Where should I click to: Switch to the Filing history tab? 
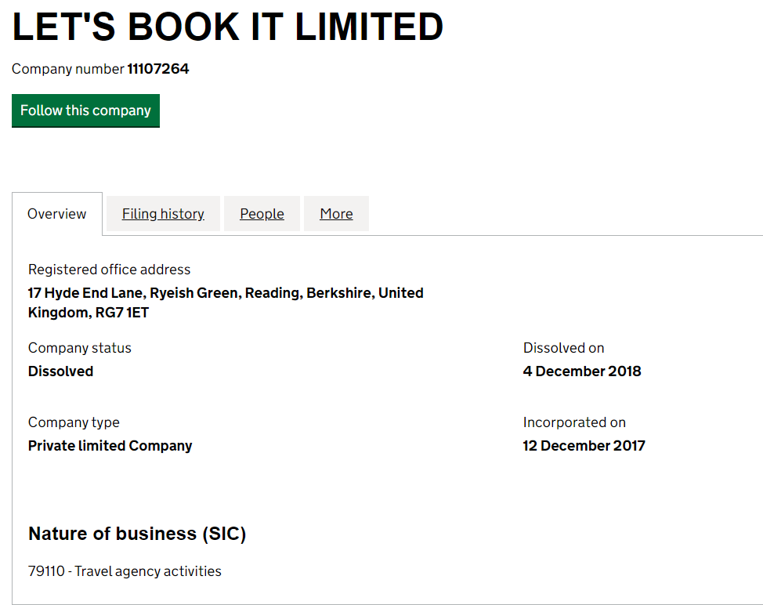tap(163, 214)
